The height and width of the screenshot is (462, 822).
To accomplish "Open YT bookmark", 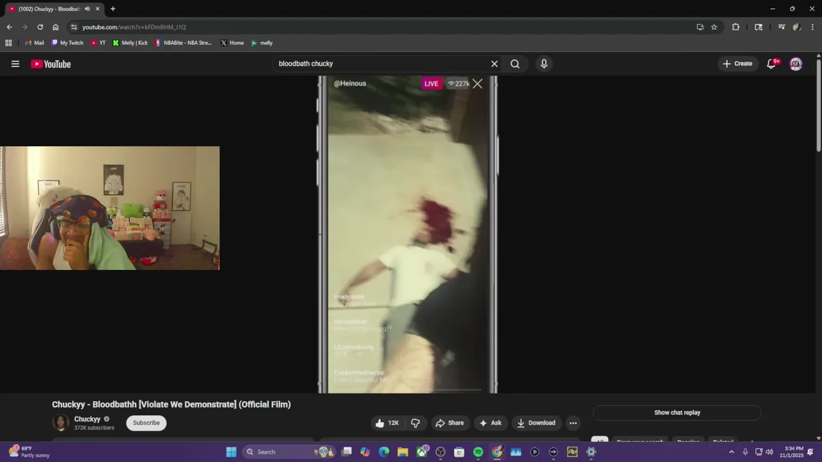I will pos(98,43).
